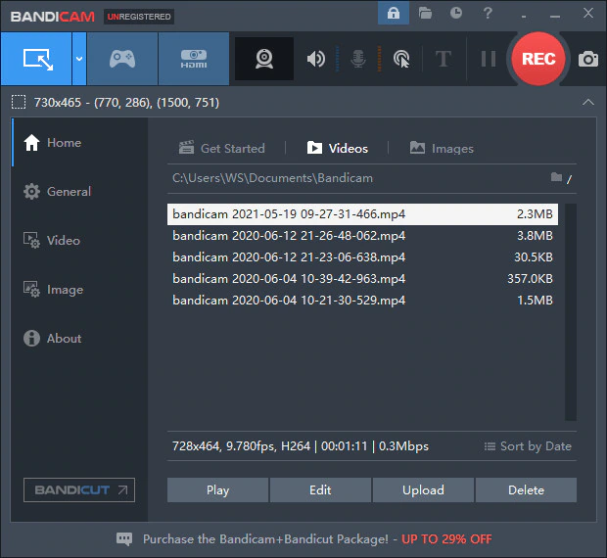Toggle the speaker sound icon
Screen dimensions: 607x558
(x=316, y=59)
